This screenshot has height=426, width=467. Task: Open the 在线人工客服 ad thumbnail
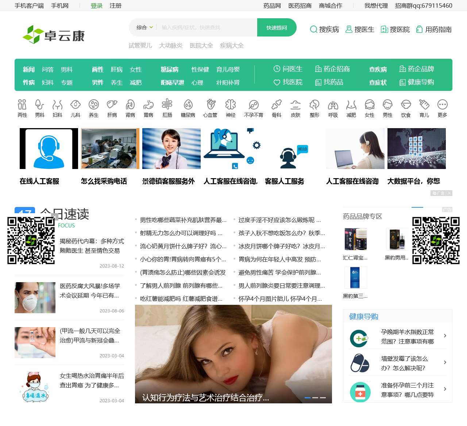coord(49,149)
